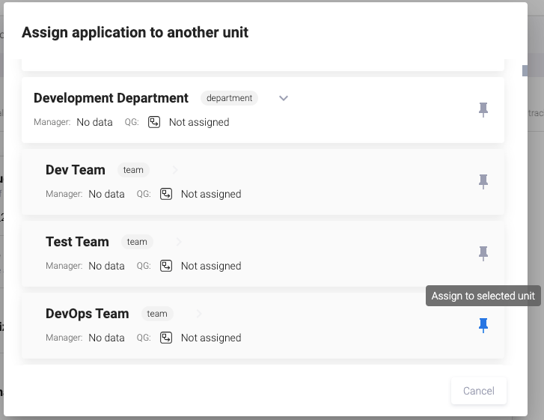
Task: Cancel the assign application dialog
Action: point(478,391)
